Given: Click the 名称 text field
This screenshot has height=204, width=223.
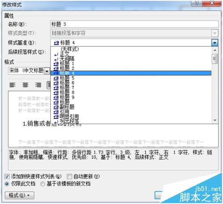Looking at the screenshot, I should [134, 24].
